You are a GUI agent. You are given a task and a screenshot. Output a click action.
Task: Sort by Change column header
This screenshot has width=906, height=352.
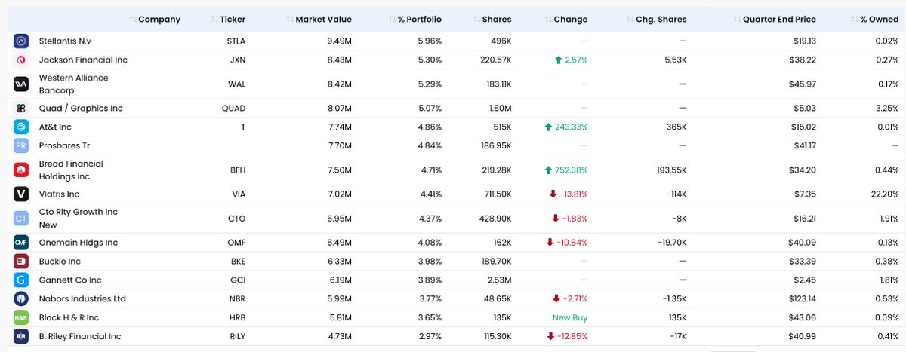(x=565, y=19)
